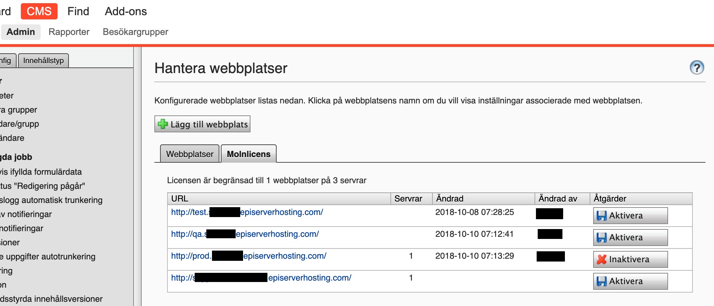
Task: Sort by the Ändrad column header
Action: [449, 199]
